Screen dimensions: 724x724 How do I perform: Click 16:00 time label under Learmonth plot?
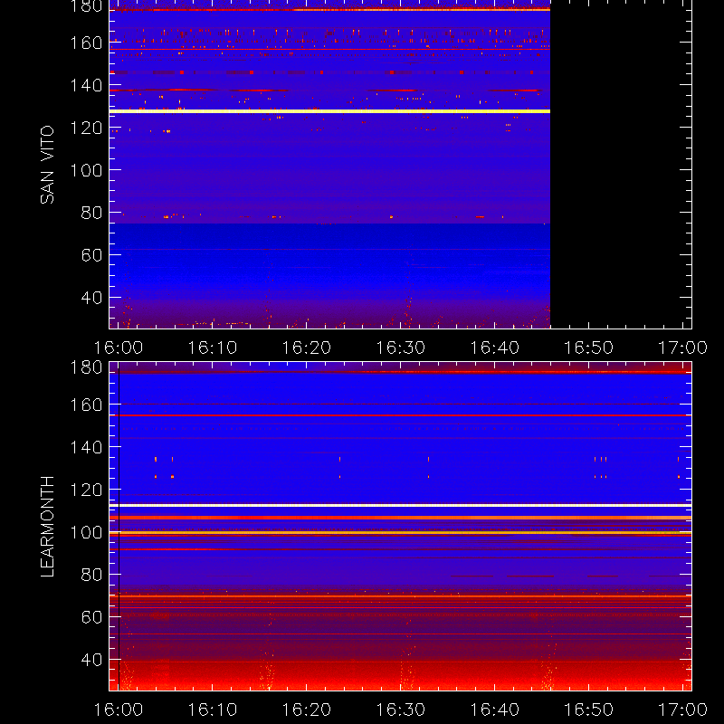119,710
